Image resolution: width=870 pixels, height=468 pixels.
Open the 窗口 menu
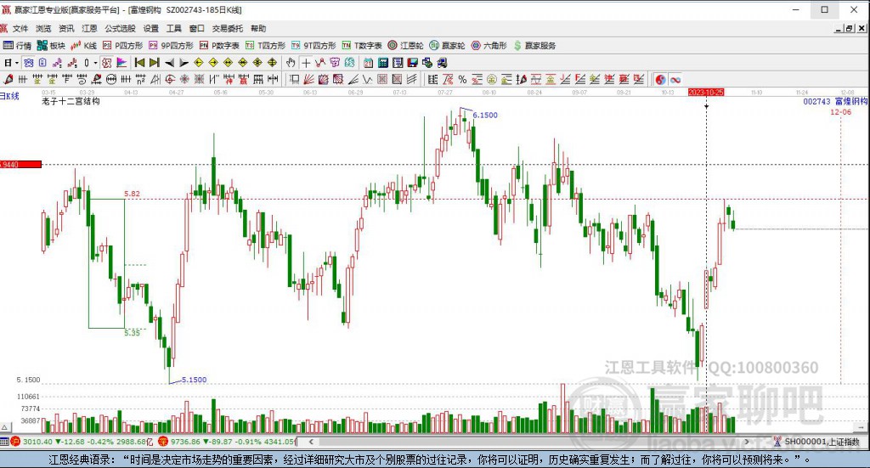tap(196, 28)
